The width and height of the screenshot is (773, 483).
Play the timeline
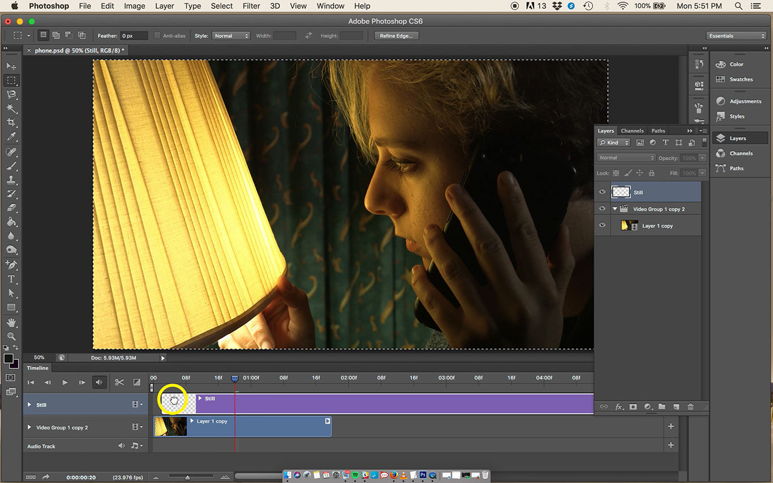[65, 382]
